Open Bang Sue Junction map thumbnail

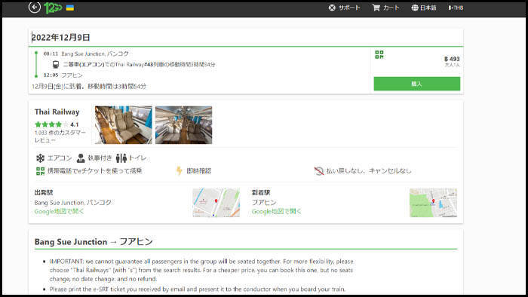[216, 203]
